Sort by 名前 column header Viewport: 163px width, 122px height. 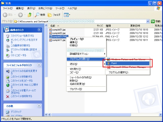click(66, 26)
